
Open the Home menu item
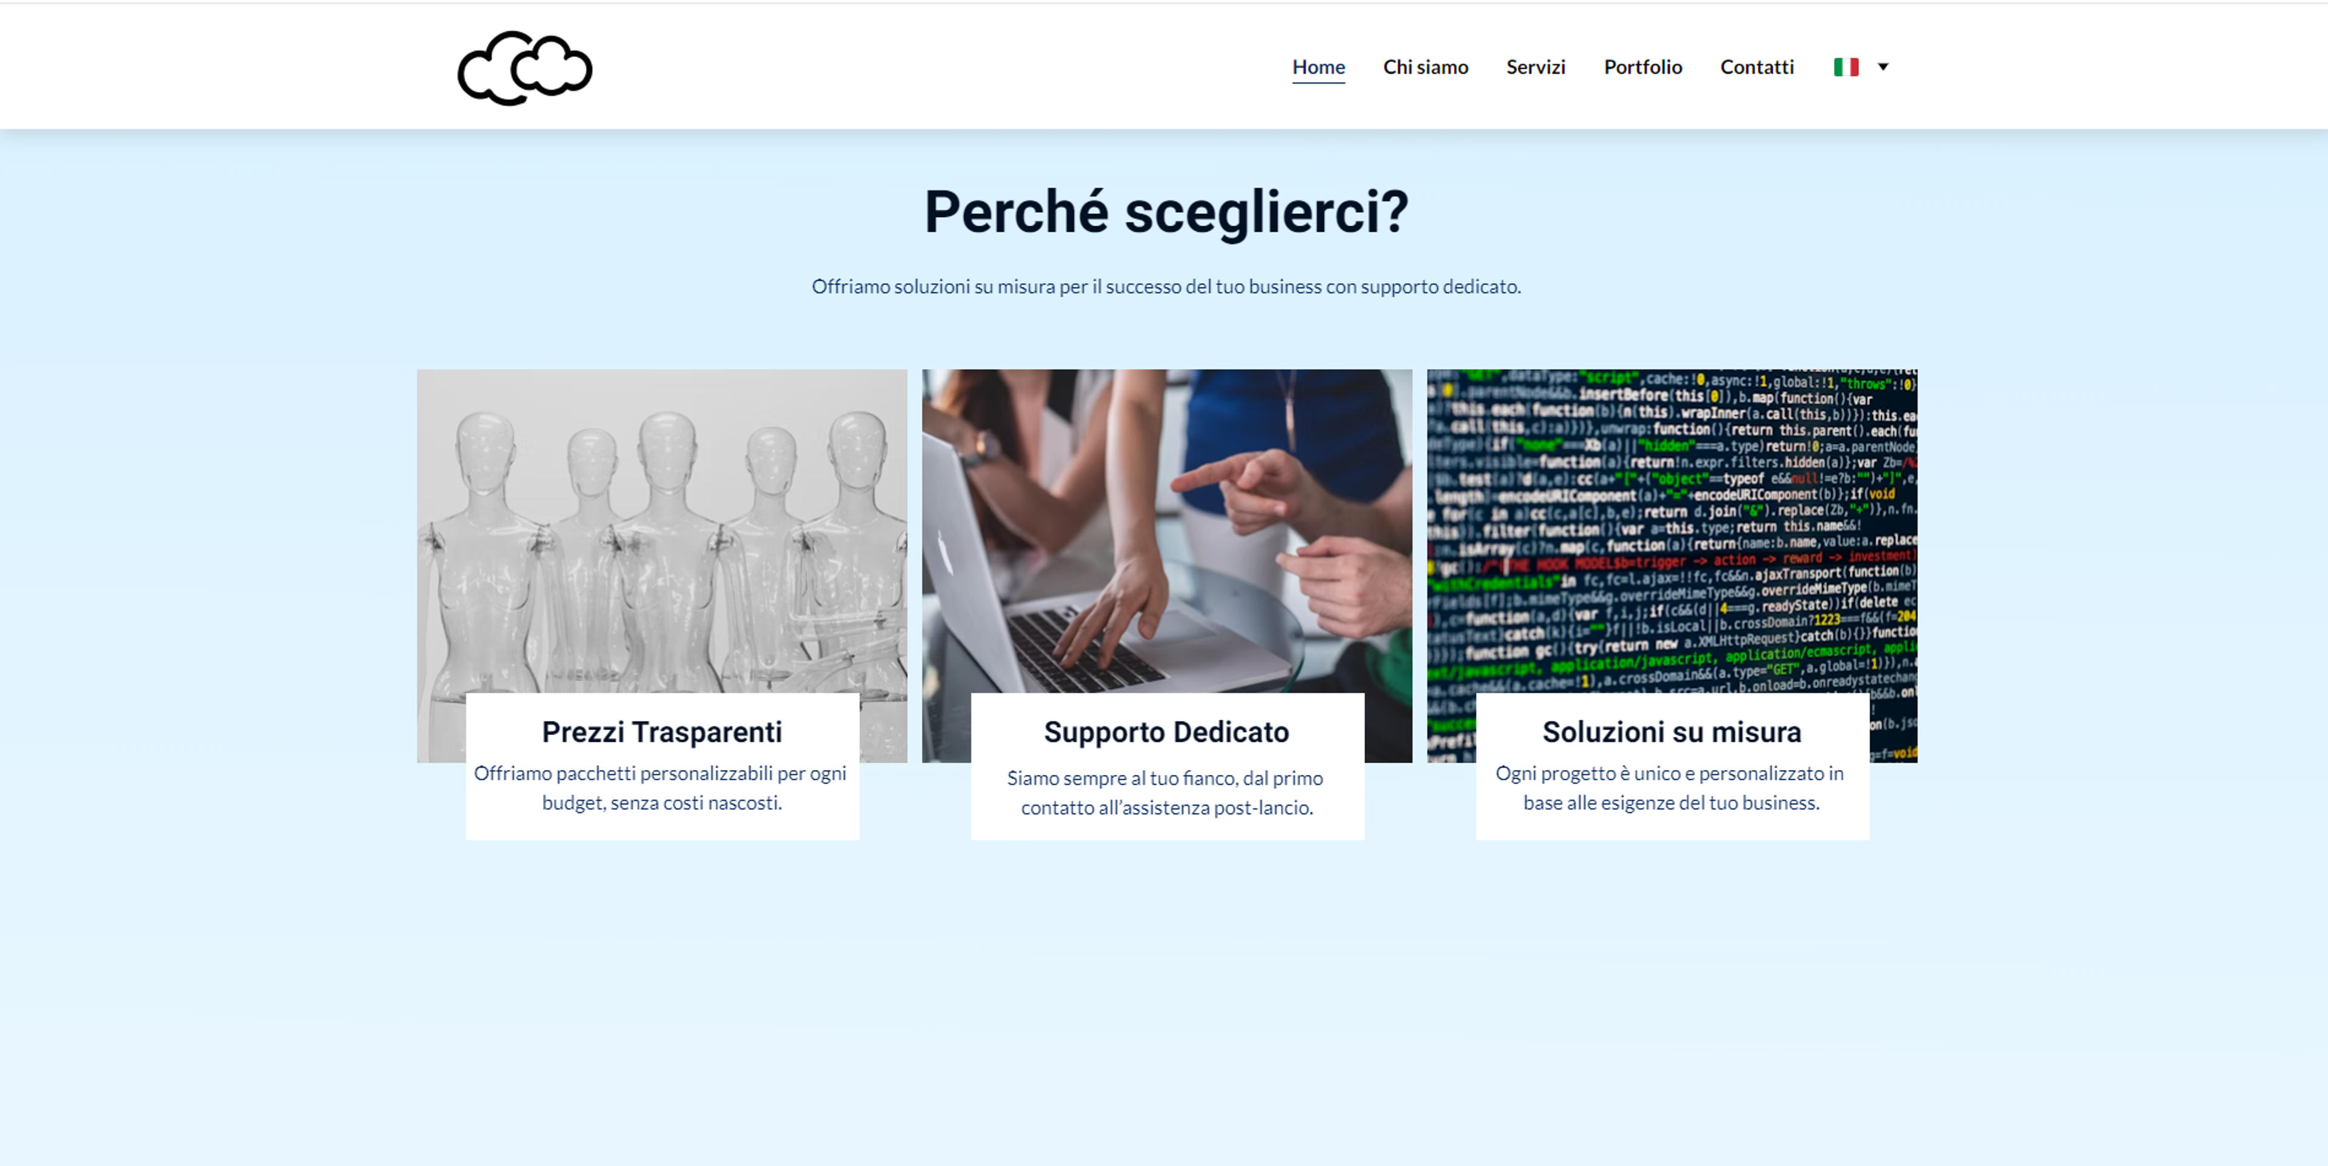[1317, 67]
